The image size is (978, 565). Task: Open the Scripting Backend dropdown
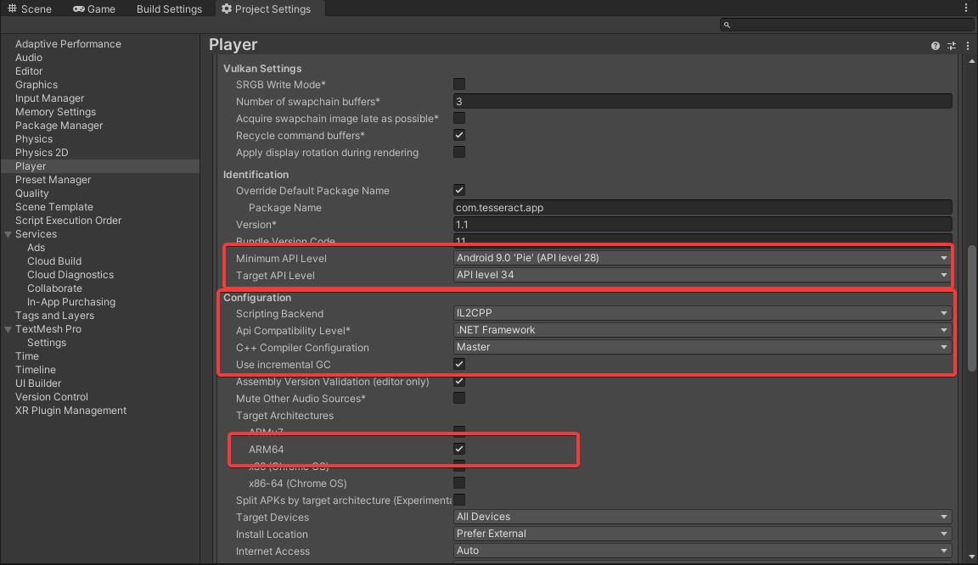coord(702,313)
